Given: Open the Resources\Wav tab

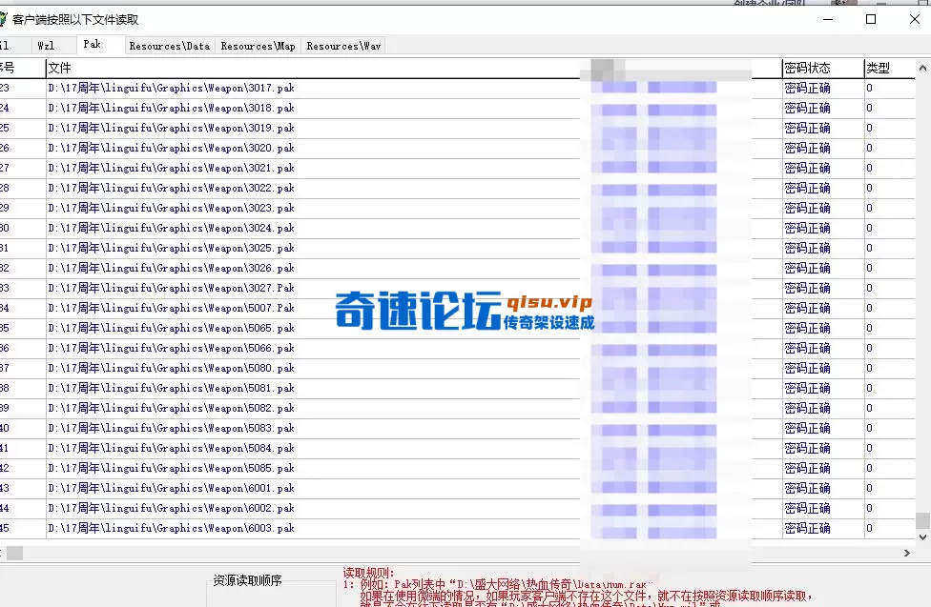Looking at the screenshot, I should tap(343, 46).
